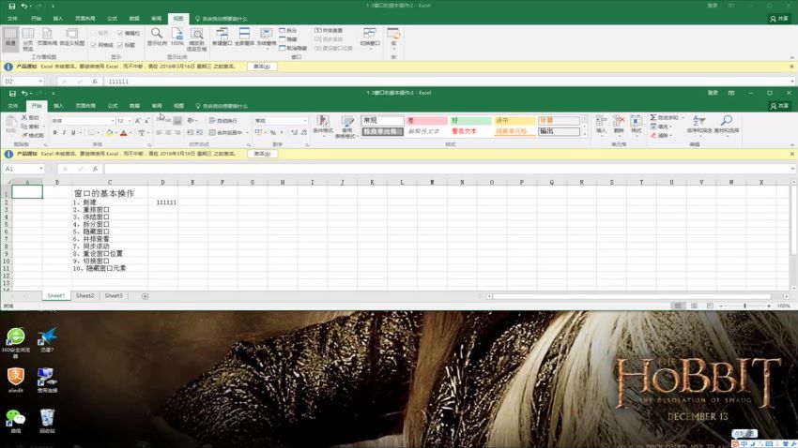The height and width of the screenshot is (448, 798).
Task: Open Custom Views in upper window ribbon
Action: (x=71, y=37)
